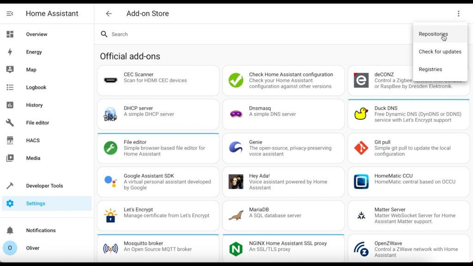Open the Matter Server add-on card
This screenshot has width=473, height=266.
tap(409, 216)
